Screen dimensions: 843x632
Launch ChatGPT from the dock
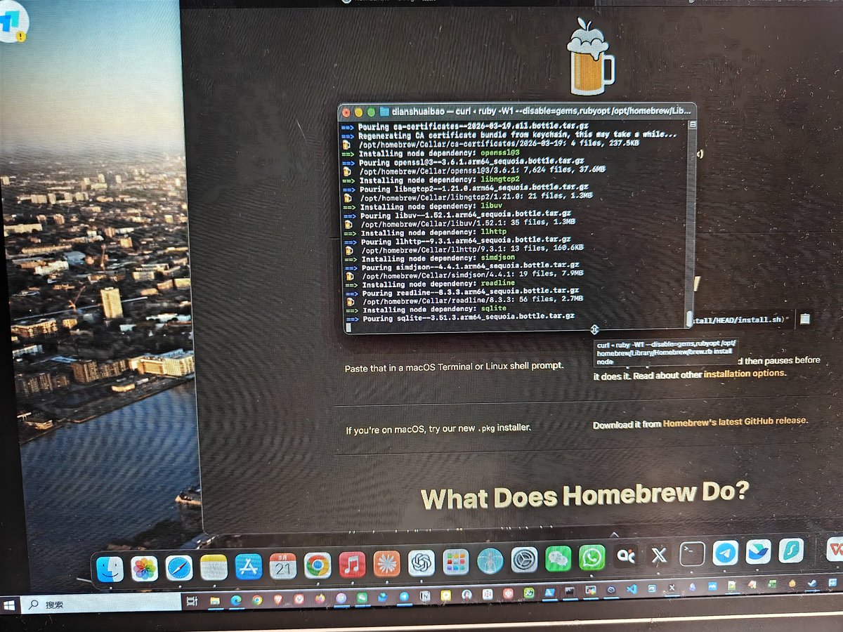pos(421,562)
